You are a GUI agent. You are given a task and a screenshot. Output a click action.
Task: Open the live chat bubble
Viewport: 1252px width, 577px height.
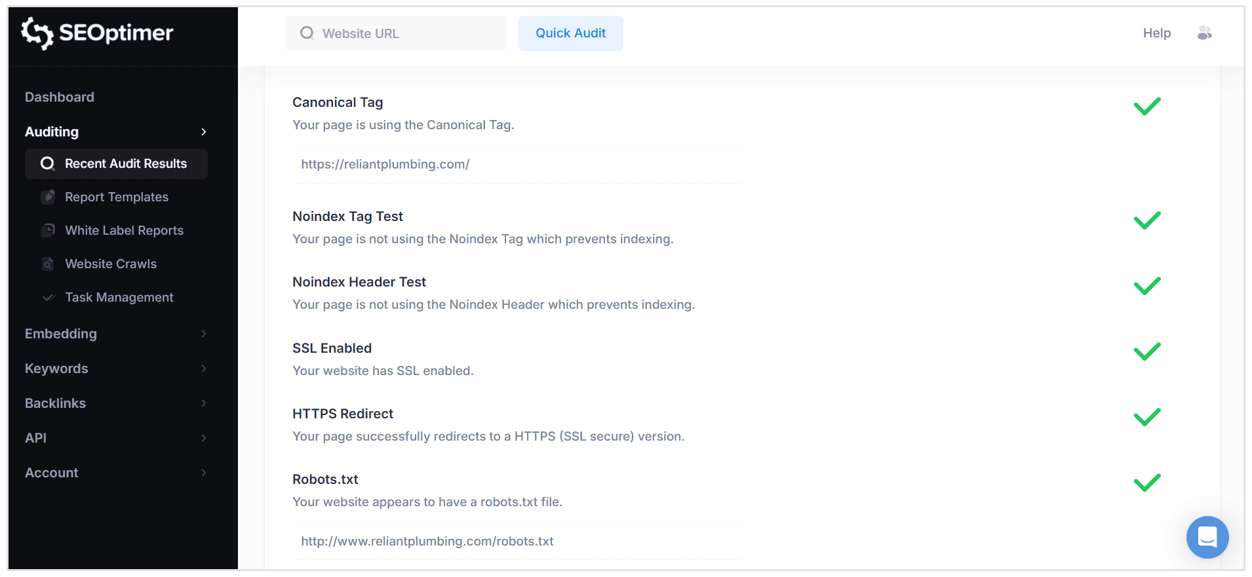pyautogui.click(x=1207, y=537)
